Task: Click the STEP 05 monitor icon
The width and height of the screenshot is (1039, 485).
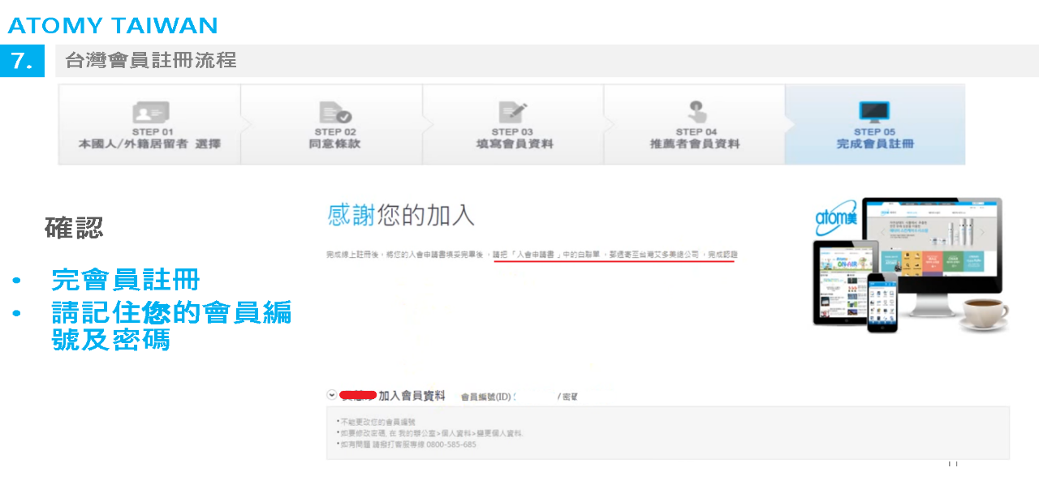Action: 874,112
